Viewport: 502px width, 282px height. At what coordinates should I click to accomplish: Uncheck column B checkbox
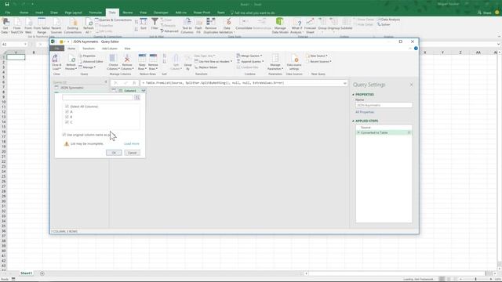click(x=67, y=117)
